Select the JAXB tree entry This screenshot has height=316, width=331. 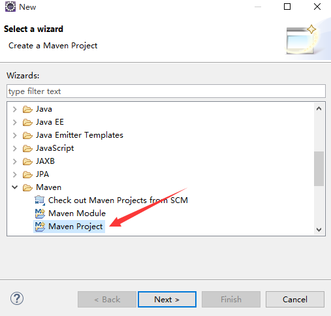tap(45, 161)
